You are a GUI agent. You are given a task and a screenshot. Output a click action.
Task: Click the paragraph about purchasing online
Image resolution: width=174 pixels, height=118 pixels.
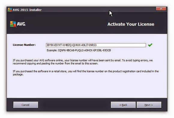pos(83,62)
